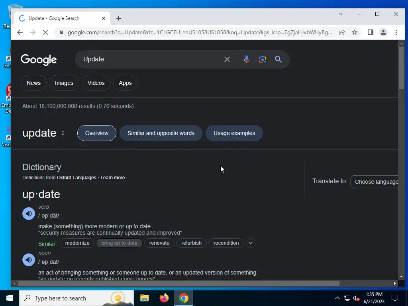Screen dimensions: 408x306
Task: Open the Windows Start menu
Action: (x=10, y=298)
